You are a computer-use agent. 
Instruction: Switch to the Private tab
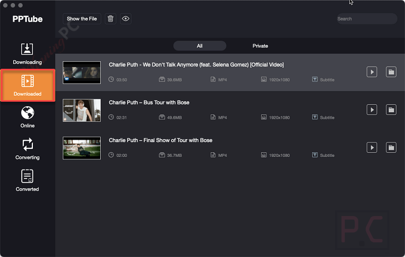click(260, 46)
